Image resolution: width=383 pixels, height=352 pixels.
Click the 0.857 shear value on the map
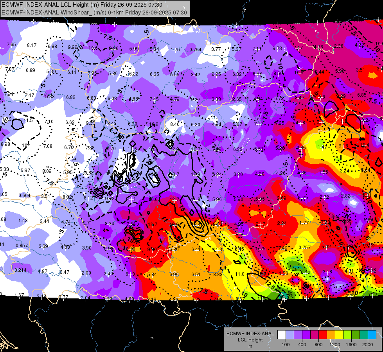pyautogui.click(x=22, y=246)
